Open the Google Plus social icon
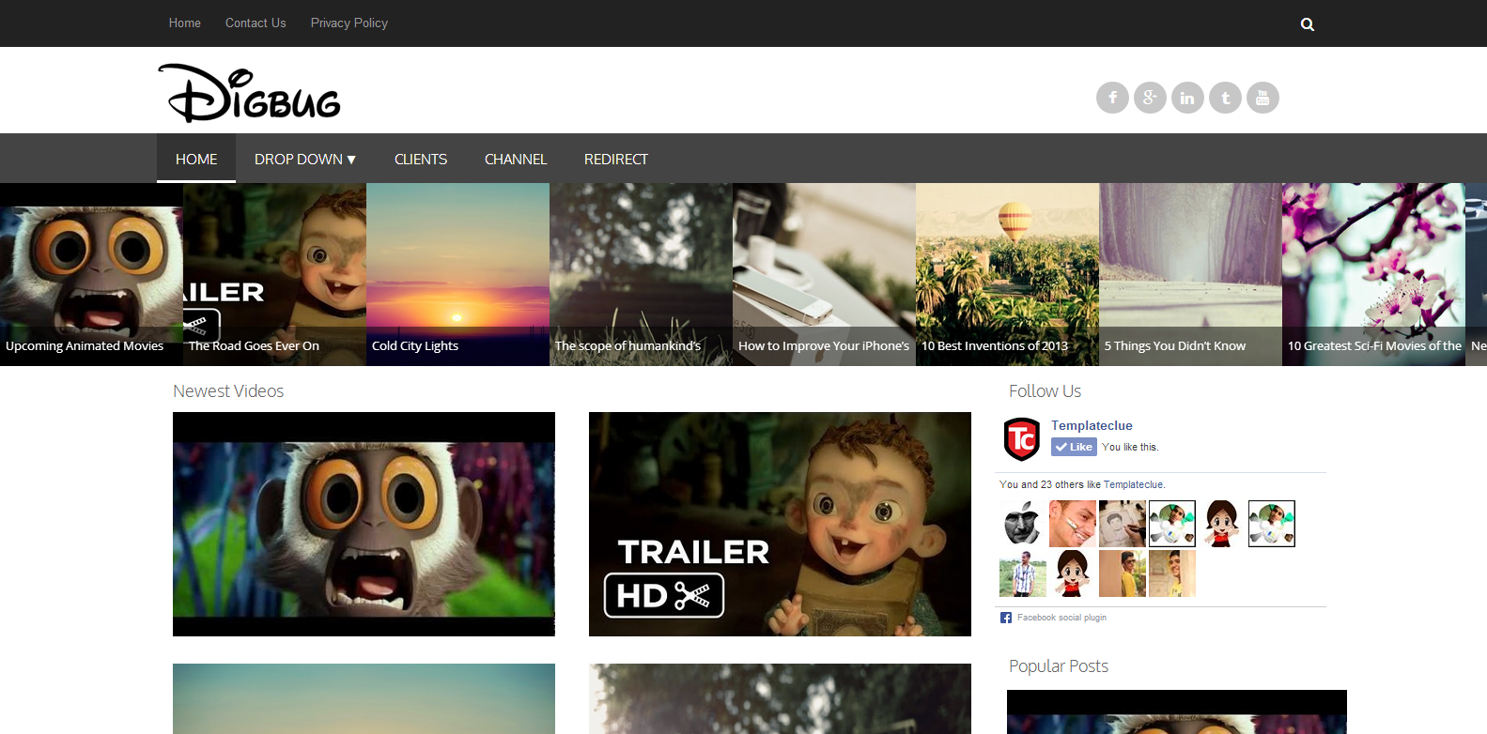This screenshot has width=1487, height=734. [1150, 98]
